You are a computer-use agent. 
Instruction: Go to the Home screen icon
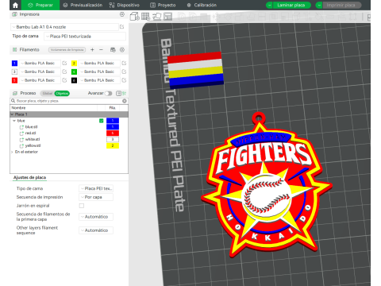click(15, 5)
